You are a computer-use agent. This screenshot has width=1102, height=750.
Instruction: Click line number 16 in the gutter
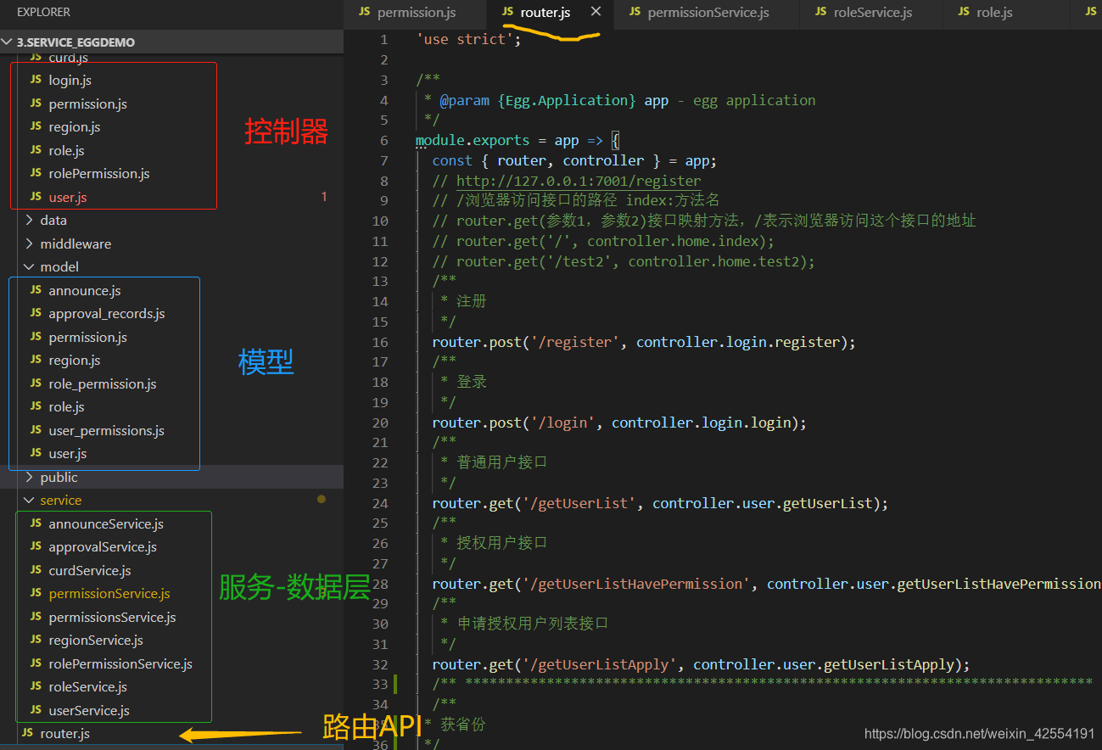point(379,342)
